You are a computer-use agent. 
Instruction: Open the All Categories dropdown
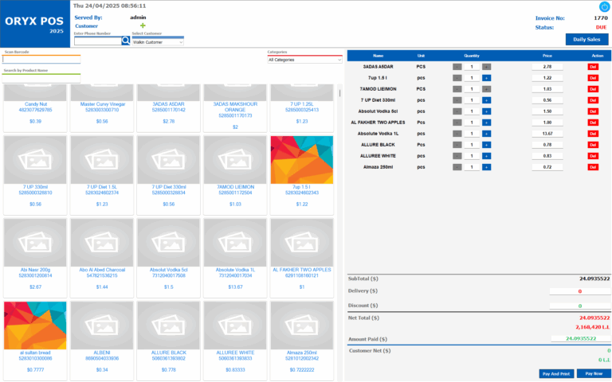304,60
